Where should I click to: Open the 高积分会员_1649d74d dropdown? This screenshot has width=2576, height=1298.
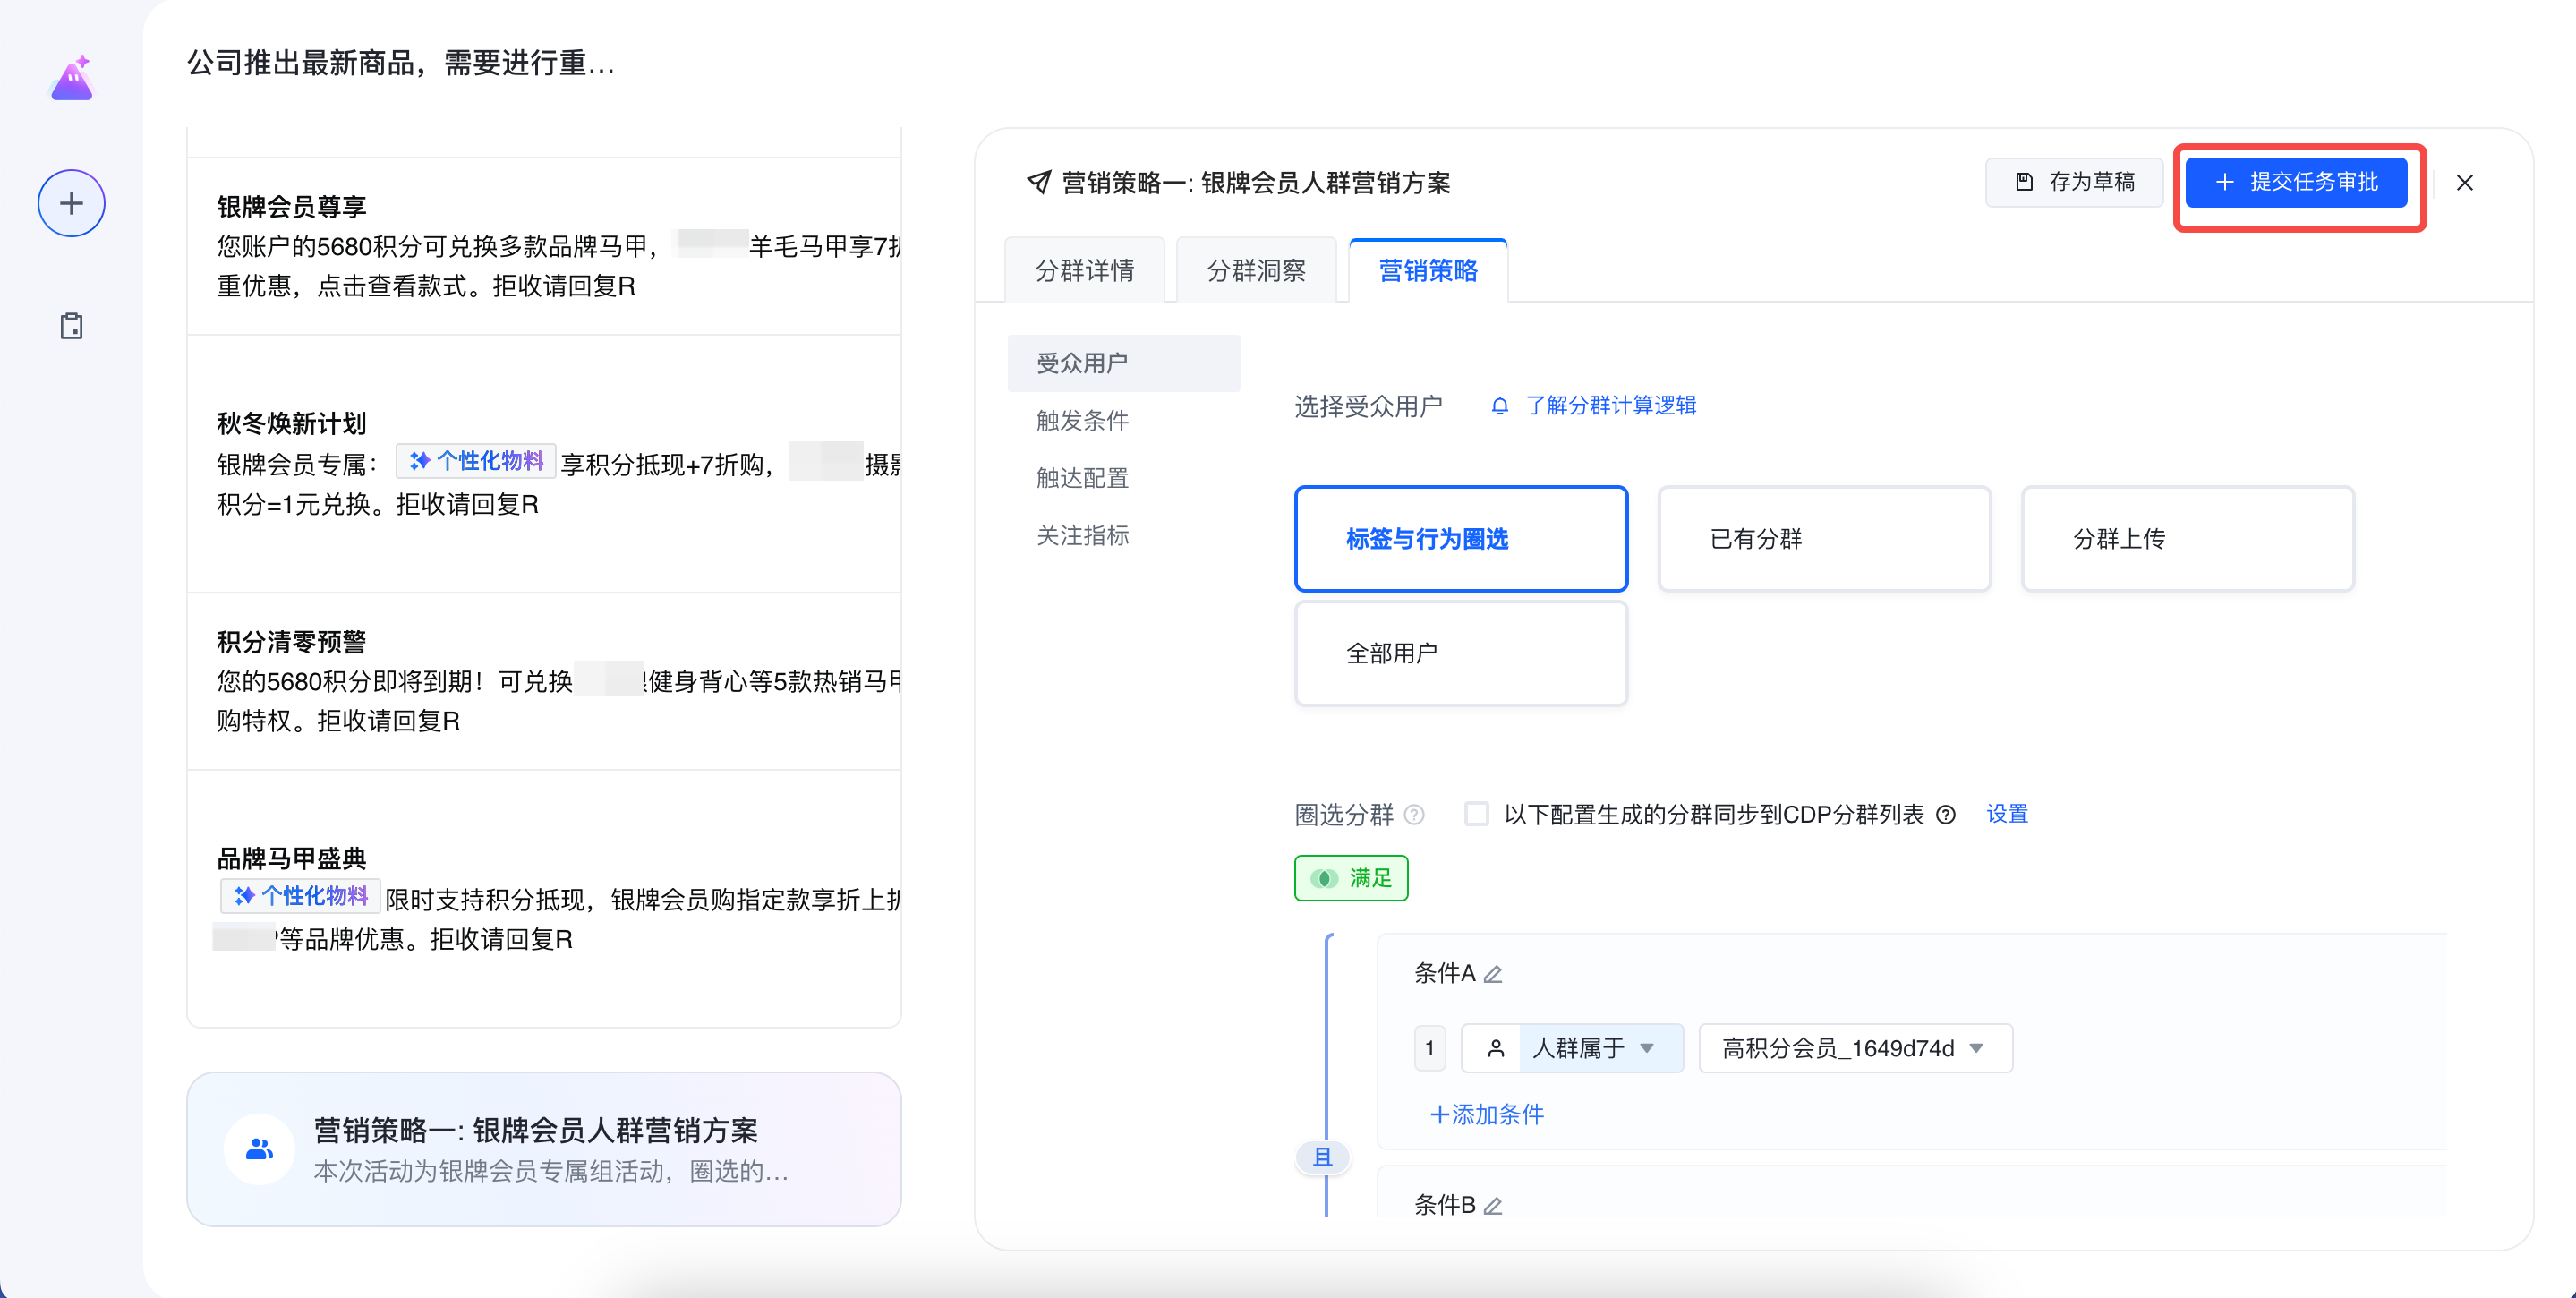tap(1855, 1048)
